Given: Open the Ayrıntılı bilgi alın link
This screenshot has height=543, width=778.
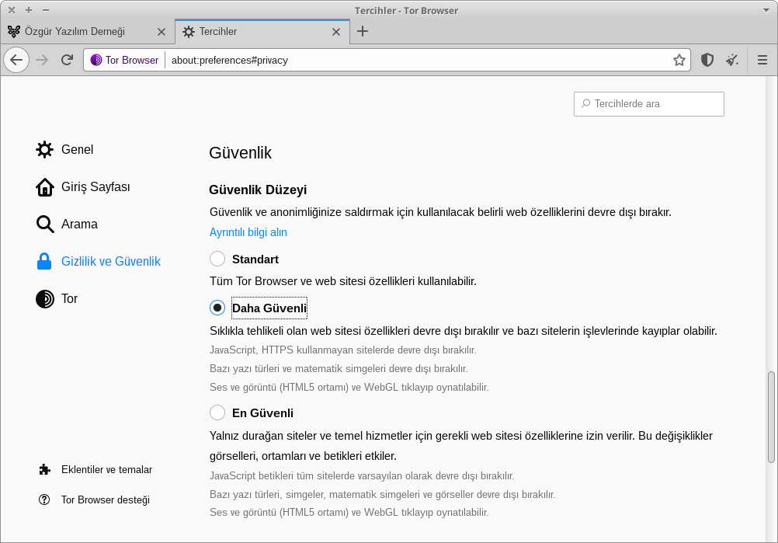Looking at the screenshot, I should point(248,232).
